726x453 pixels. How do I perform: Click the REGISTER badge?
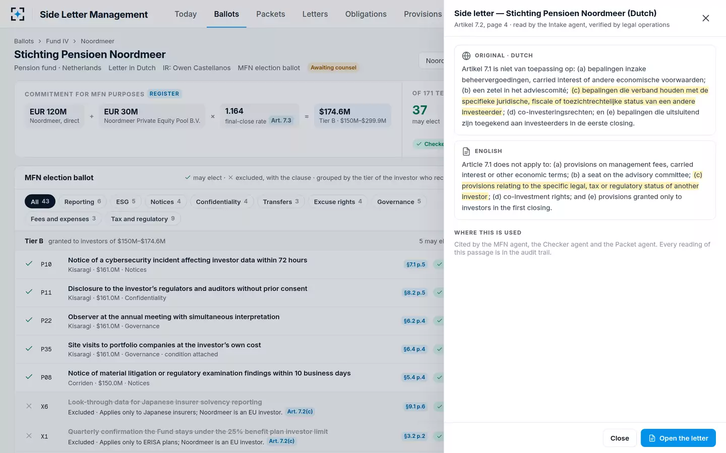pos(164,94)
